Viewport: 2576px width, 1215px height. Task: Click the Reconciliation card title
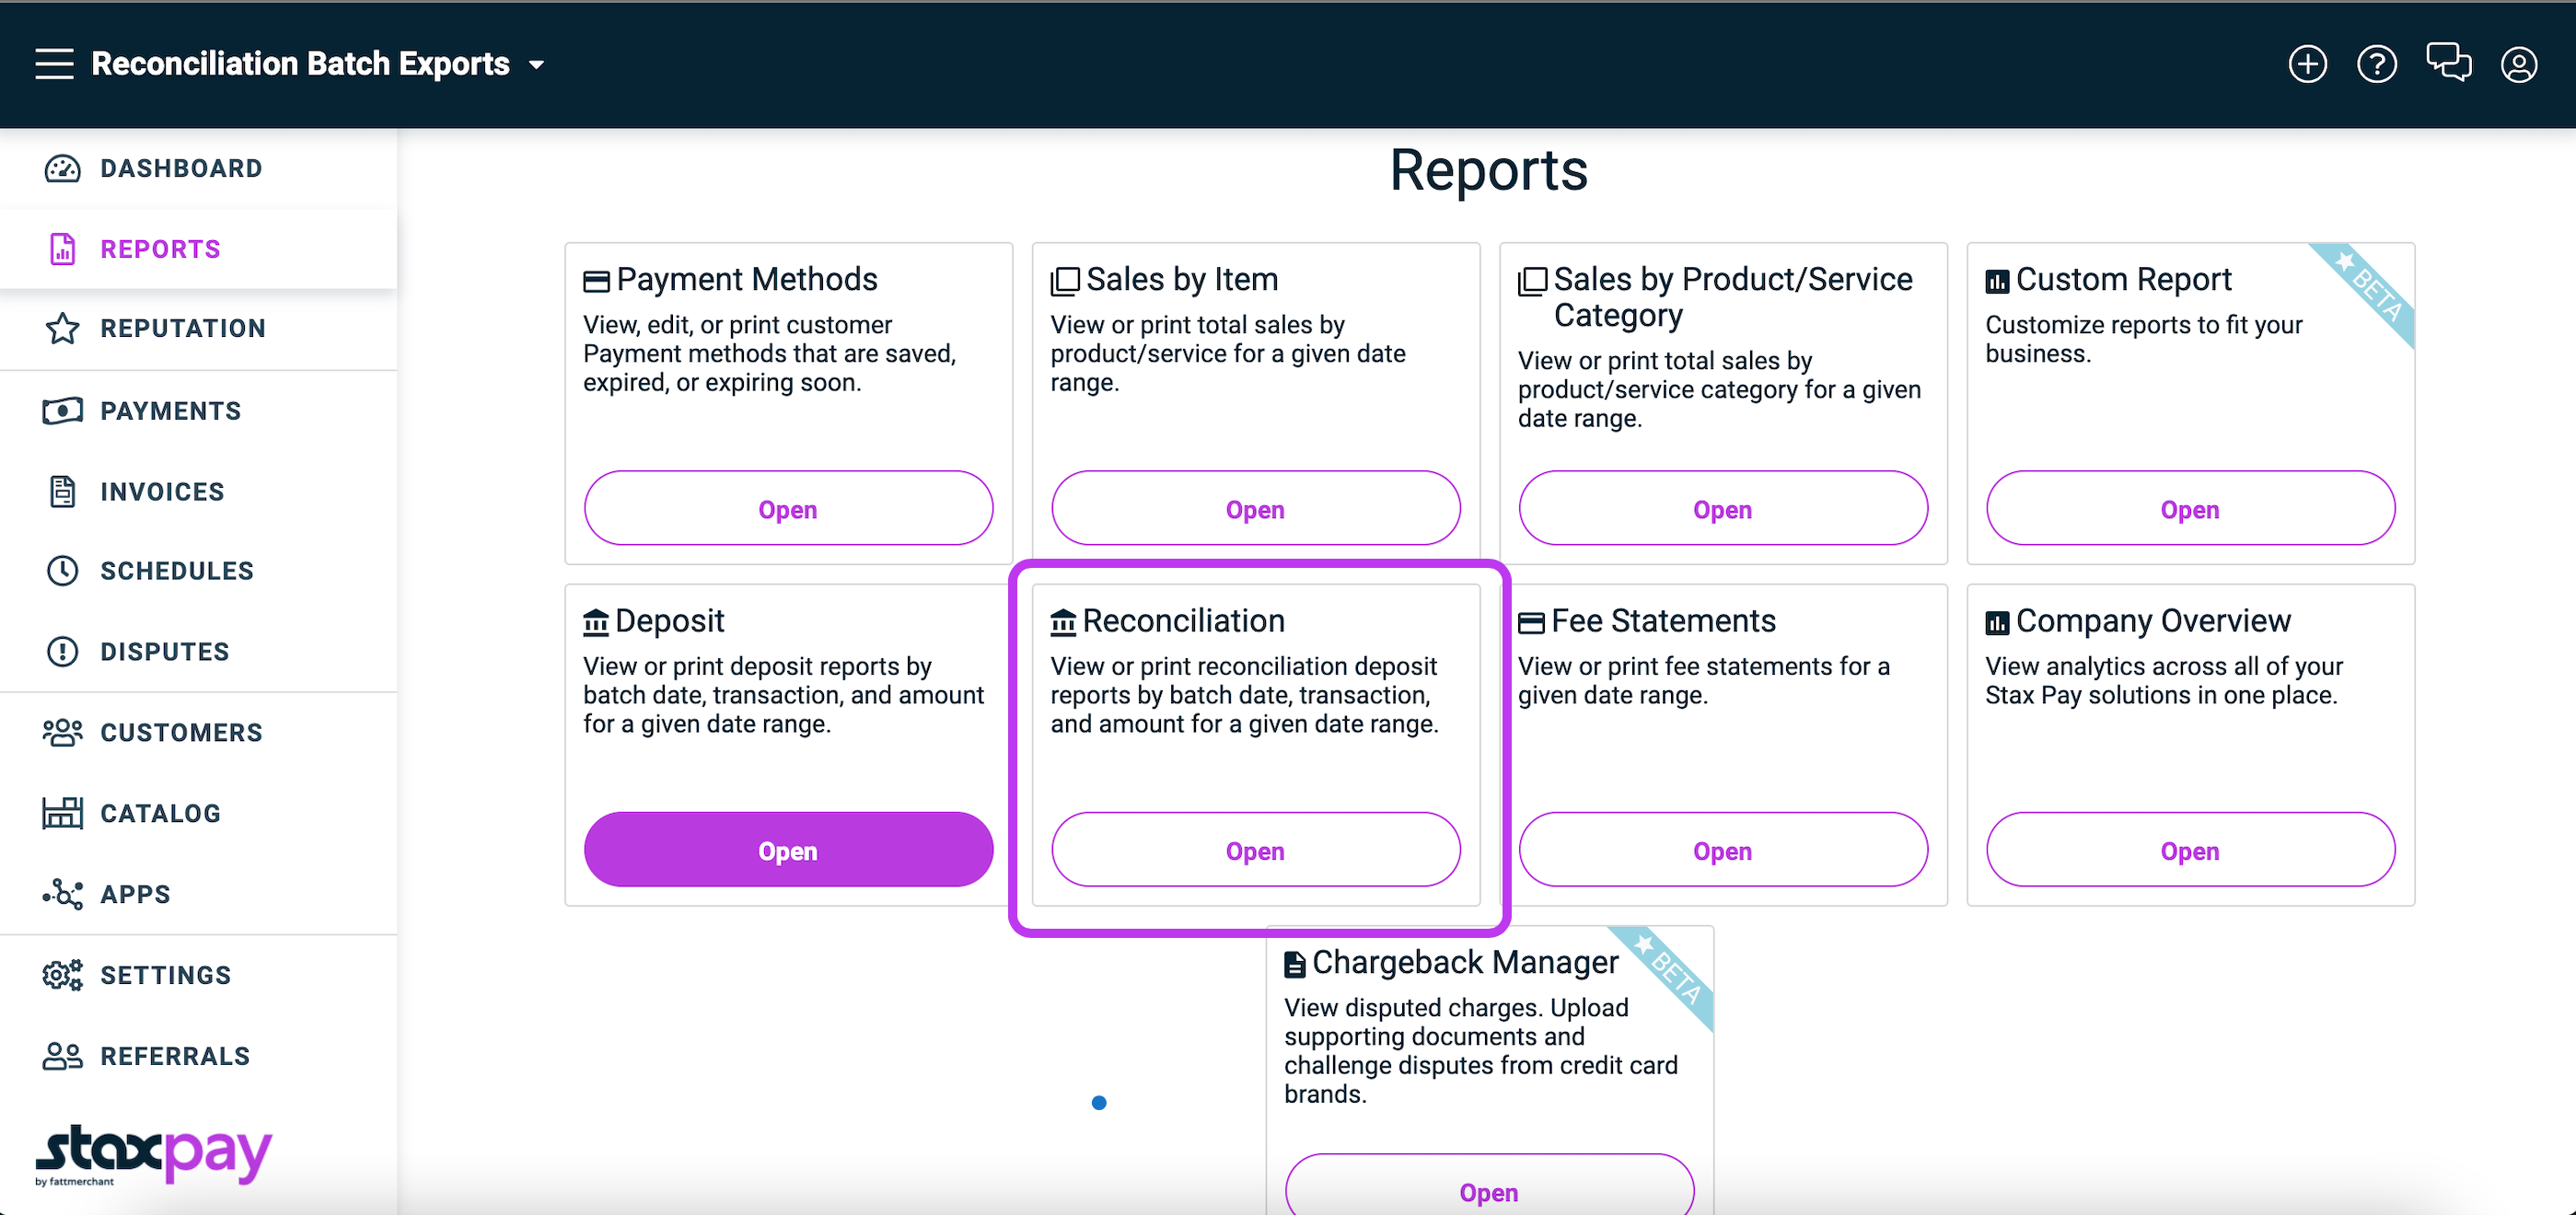tap(1183, 620)
